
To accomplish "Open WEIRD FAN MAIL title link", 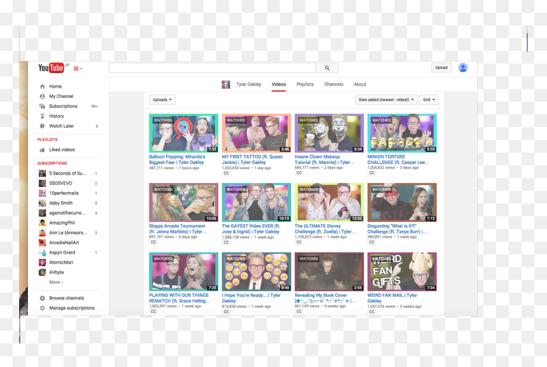I will (x=392, y=298).
